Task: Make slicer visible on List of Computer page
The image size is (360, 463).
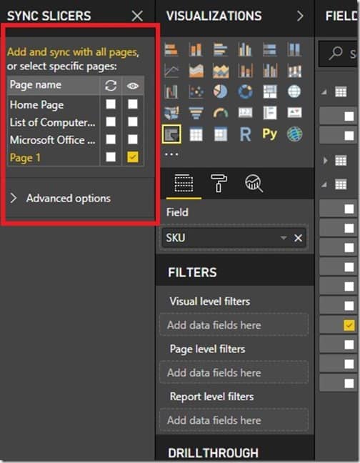Action: [x=132, y=121]
